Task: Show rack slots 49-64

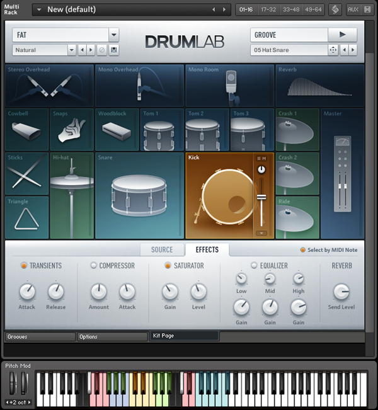Action: click(x=313, y=9)
